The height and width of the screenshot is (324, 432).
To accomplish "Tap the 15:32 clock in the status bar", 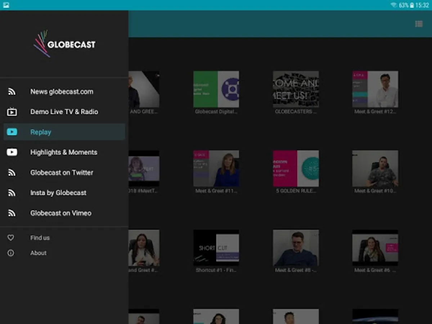I will [422, 5].
